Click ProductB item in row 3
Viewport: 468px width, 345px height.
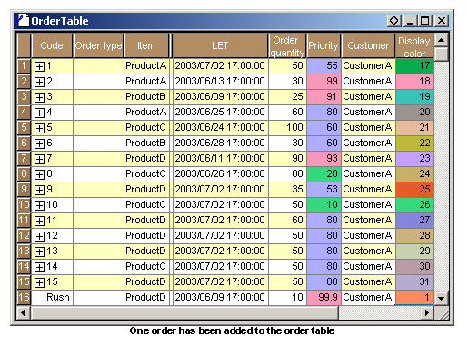point(146,96)
